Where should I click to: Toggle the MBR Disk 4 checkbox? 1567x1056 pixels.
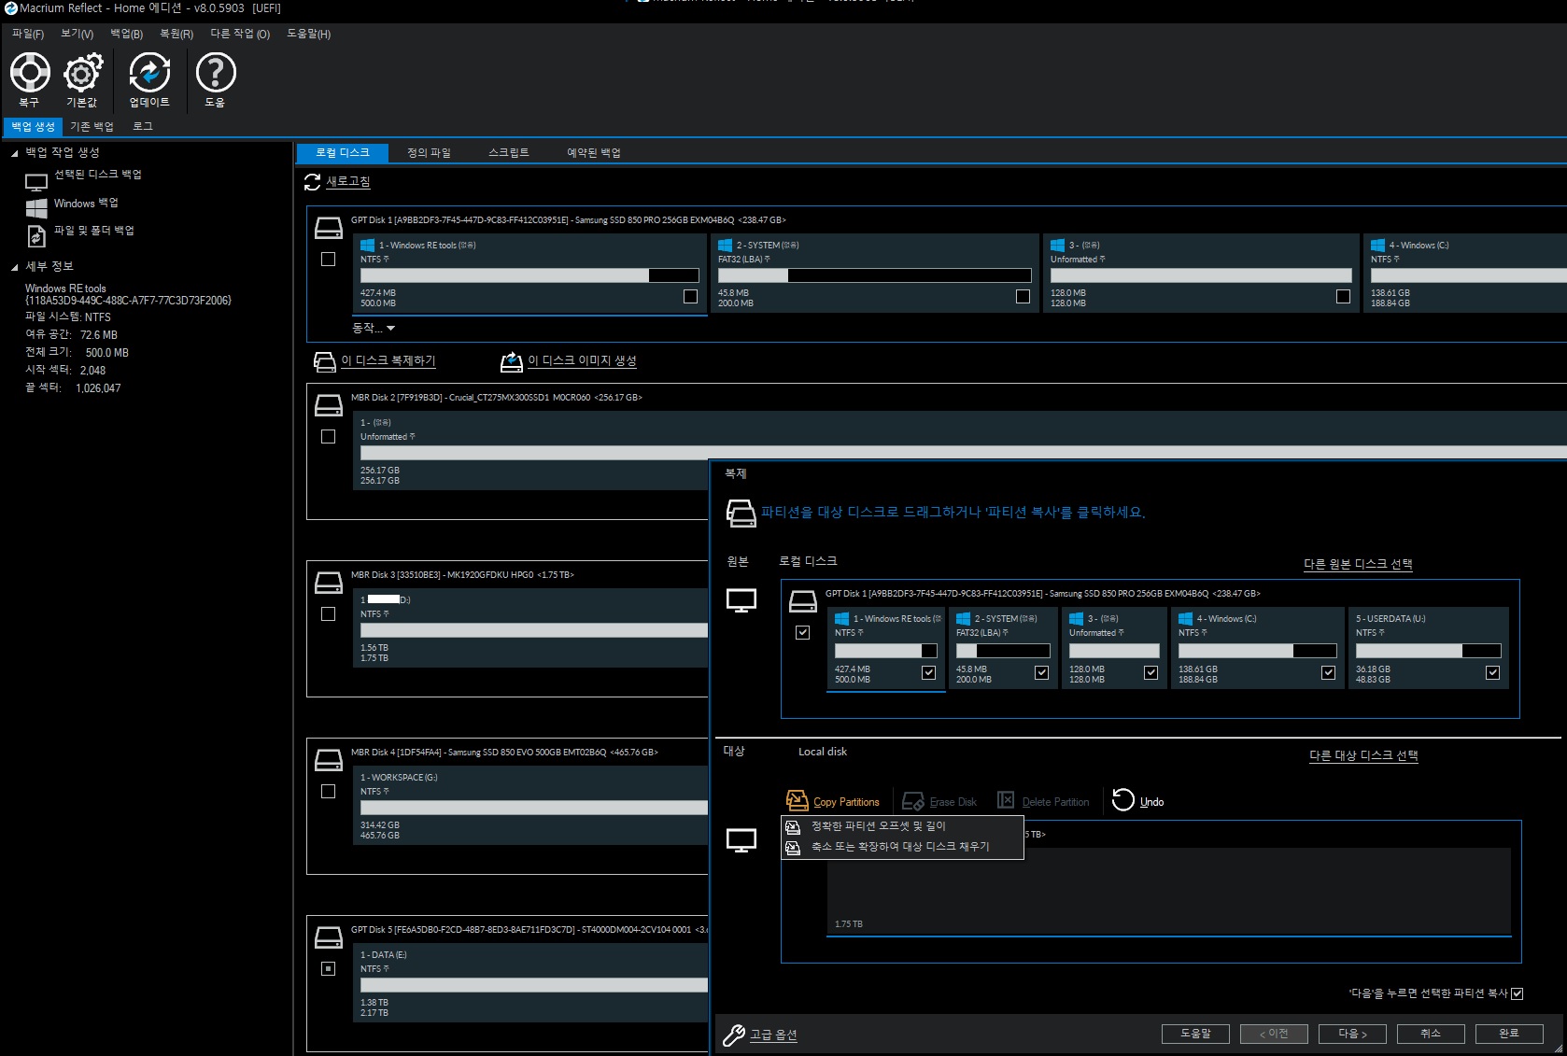click(x=328, y=792)
